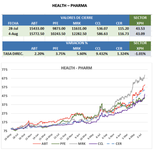Click the FECHA column header
155x151 pixels.
click(13, 23)
